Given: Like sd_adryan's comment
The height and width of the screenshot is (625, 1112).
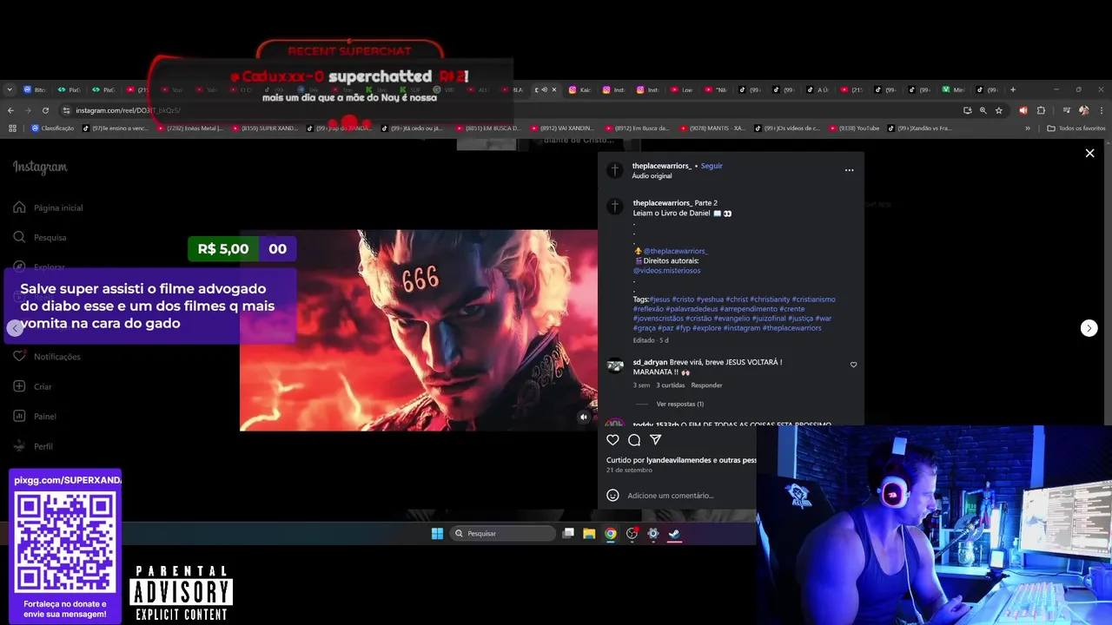Looking at the screenshot, I should [x=853, y=365].
